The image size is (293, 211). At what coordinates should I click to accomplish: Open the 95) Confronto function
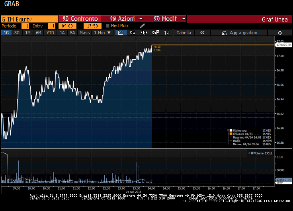click(x=80, y=19)
